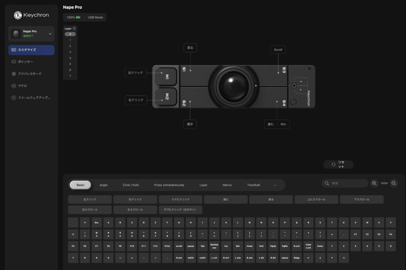
Task: Select Layer 1 in the layer list
Action: [70, 40]
